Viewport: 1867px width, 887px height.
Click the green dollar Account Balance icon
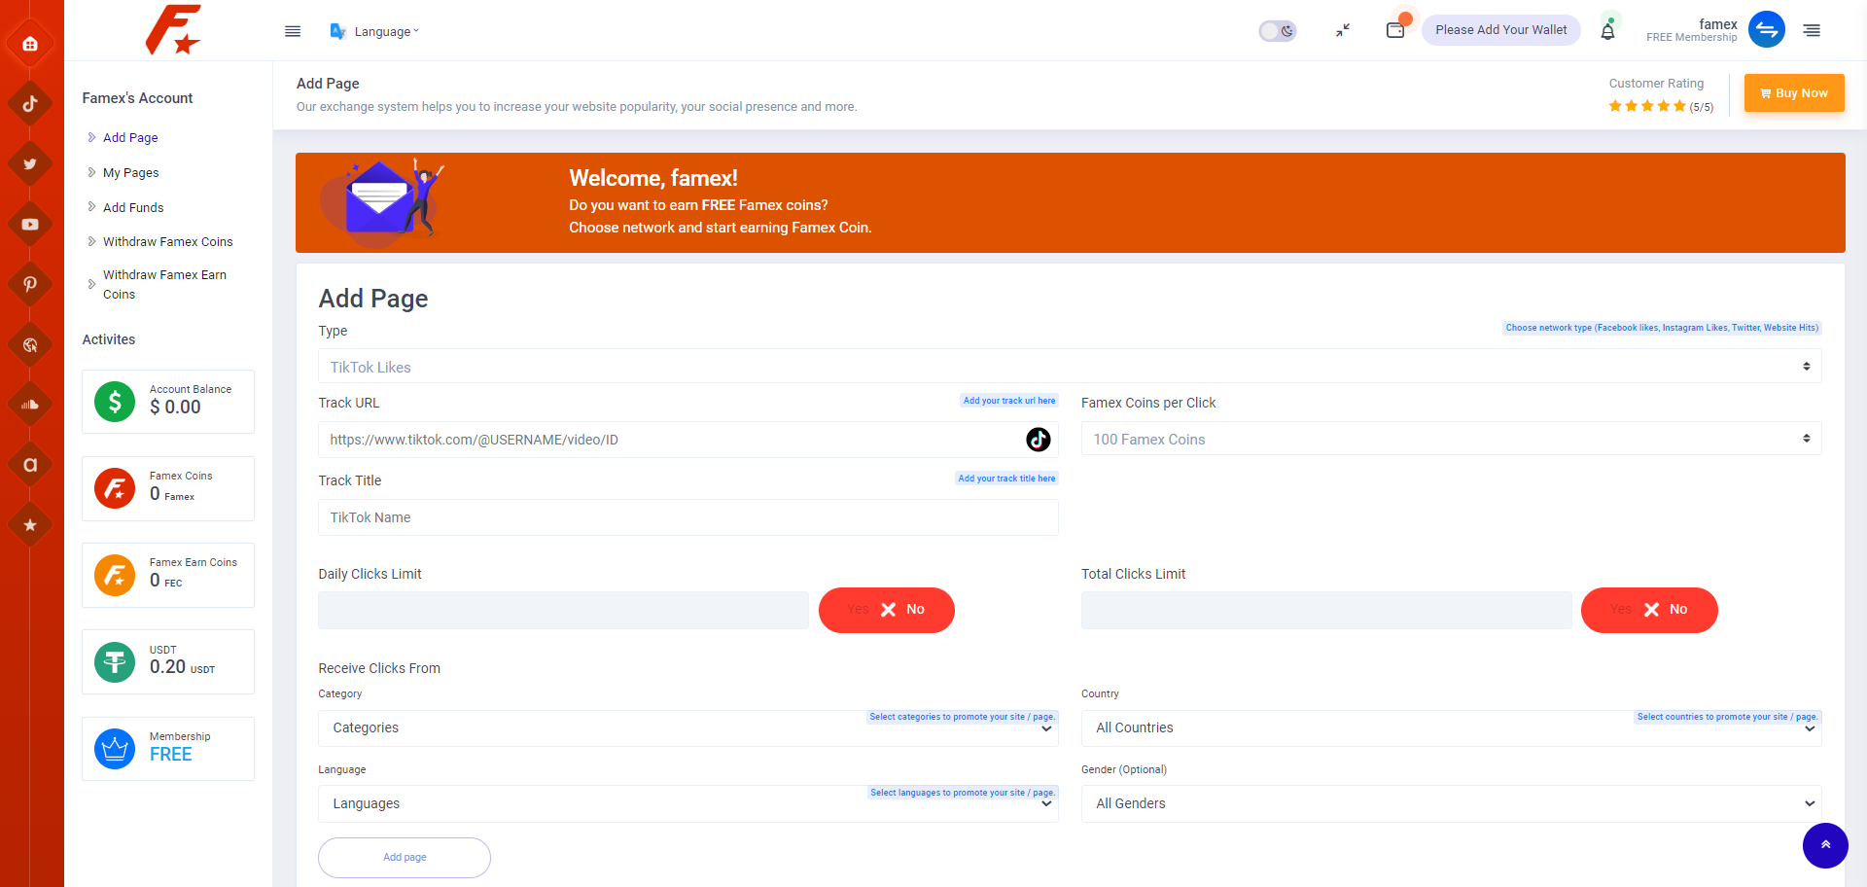pos(115,402)
